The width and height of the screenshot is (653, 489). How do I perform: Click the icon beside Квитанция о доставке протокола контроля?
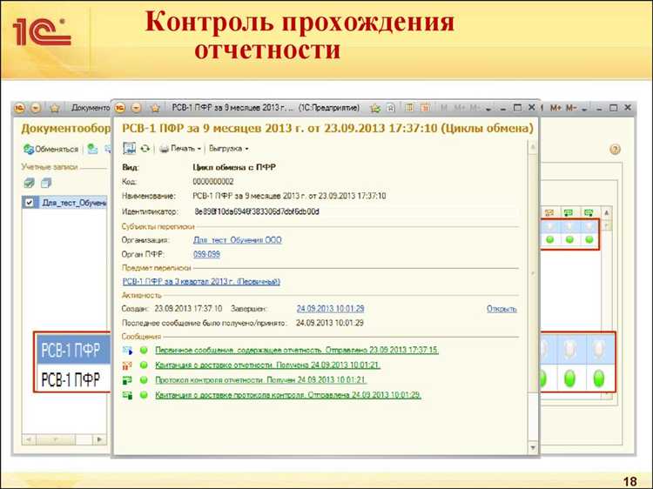pyautogui.click(x=127, y=395)
